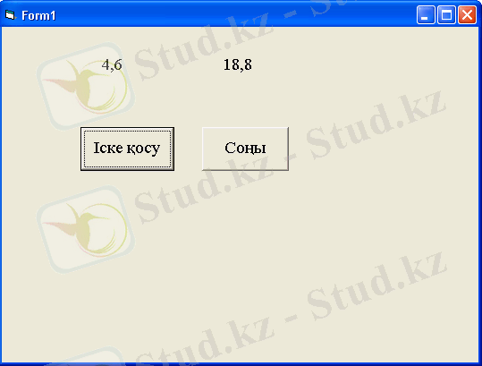Image resolution: width=482 pixels, height=366 pixels.
Task: Click the upper hummingbird watermark logo
Action: [86, 87]
